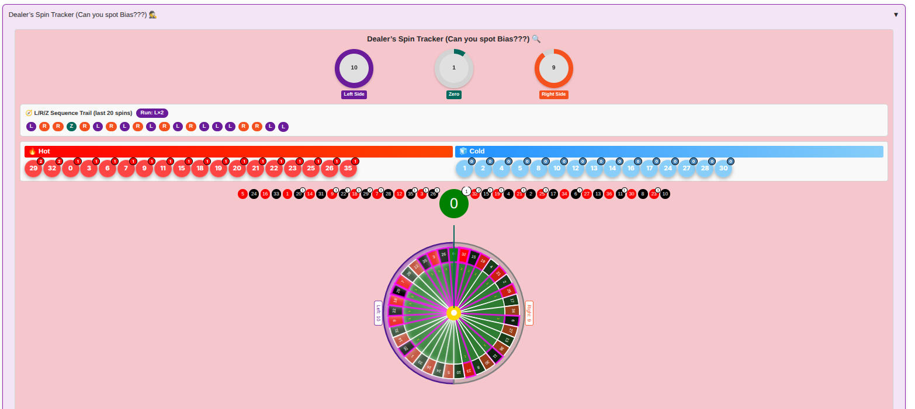Collapse the Dealer's Spin Tracker panel arrow
The width and height of the screenshot is (915, 409).
pos(896,15)
